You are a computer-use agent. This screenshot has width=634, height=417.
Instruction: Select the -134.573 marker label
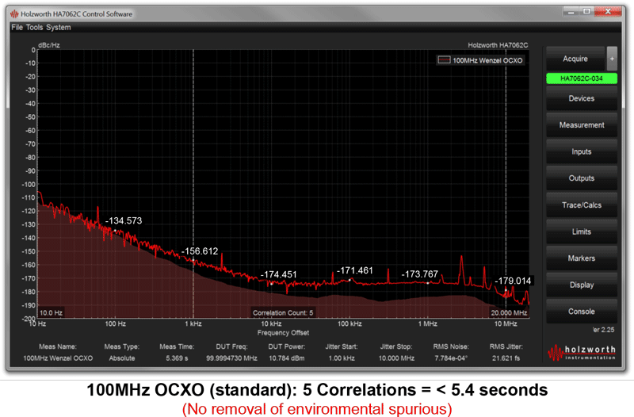[x=124, y=221]
